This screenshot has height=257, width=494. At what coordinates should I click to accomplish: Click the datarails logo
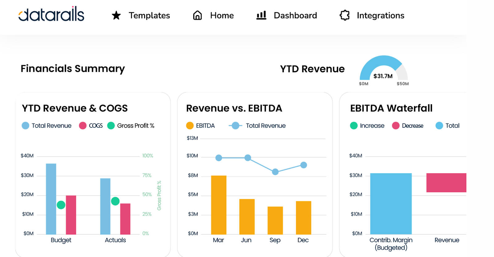pyautogui.click(x=51, y=14)
